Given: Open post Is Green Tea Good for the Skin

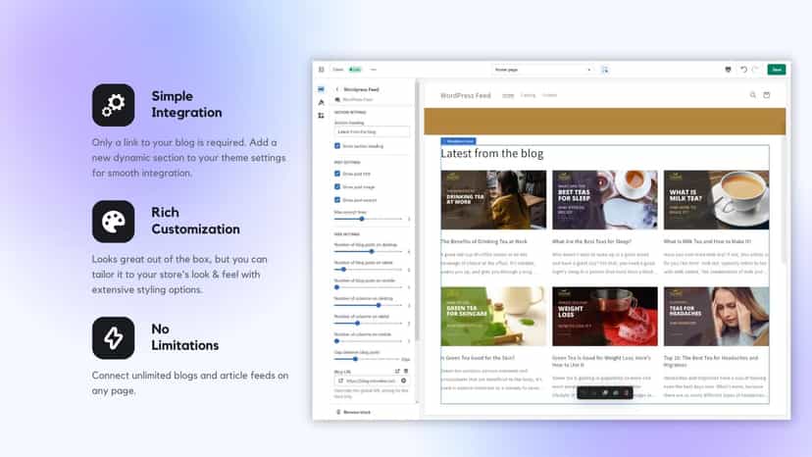Looking at the screenshot, I should pos(478,358).
